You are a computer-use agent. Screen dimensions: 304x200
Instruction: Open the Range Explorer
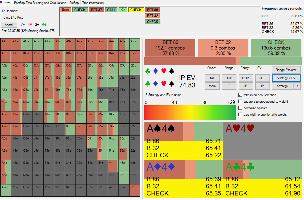286,70
